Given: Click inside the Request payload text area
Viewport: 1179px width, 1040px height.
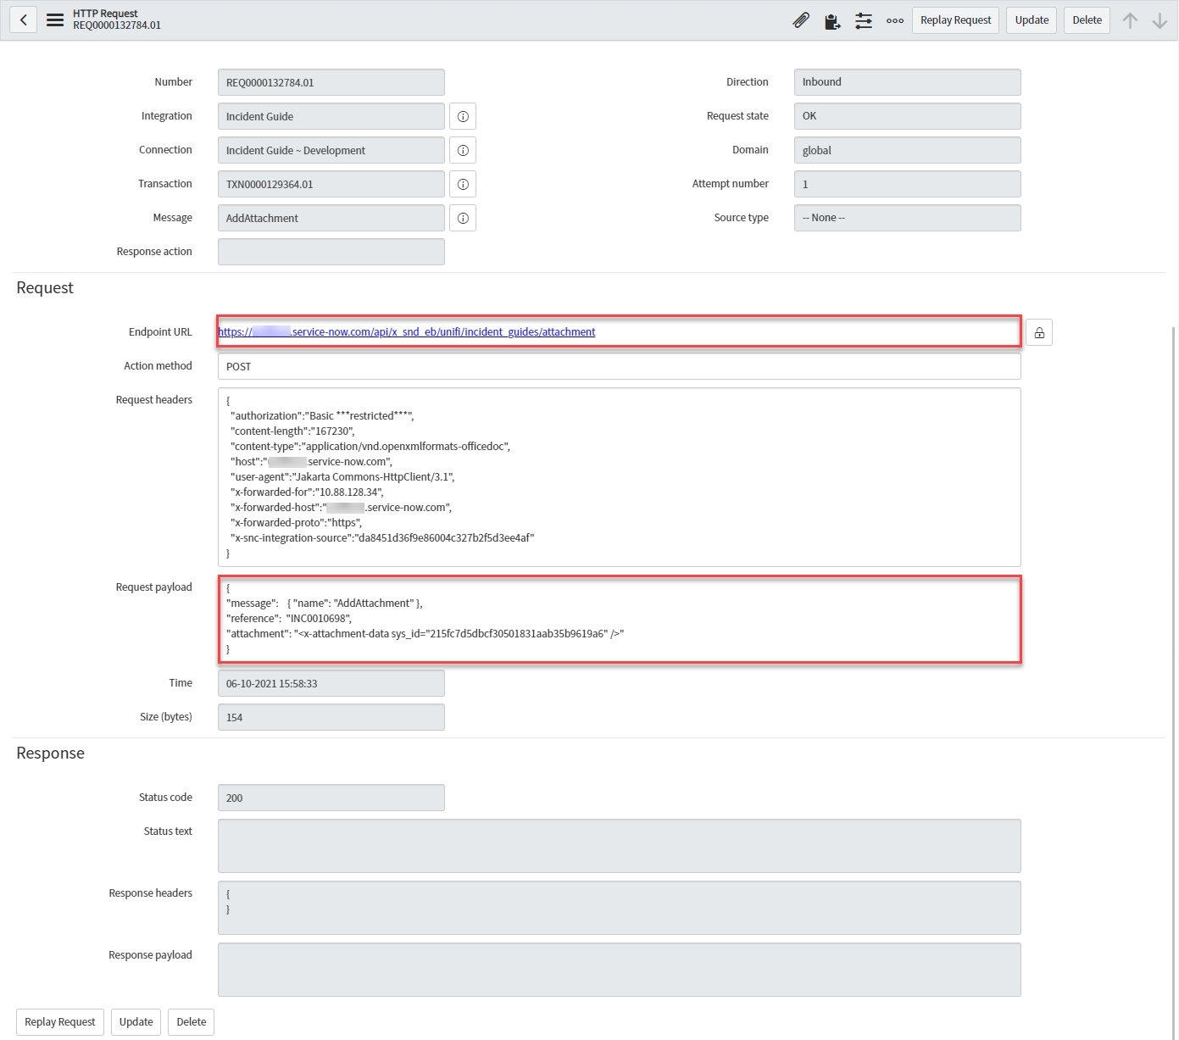Looking at the screenshot, I should click(x=619, y=619).
